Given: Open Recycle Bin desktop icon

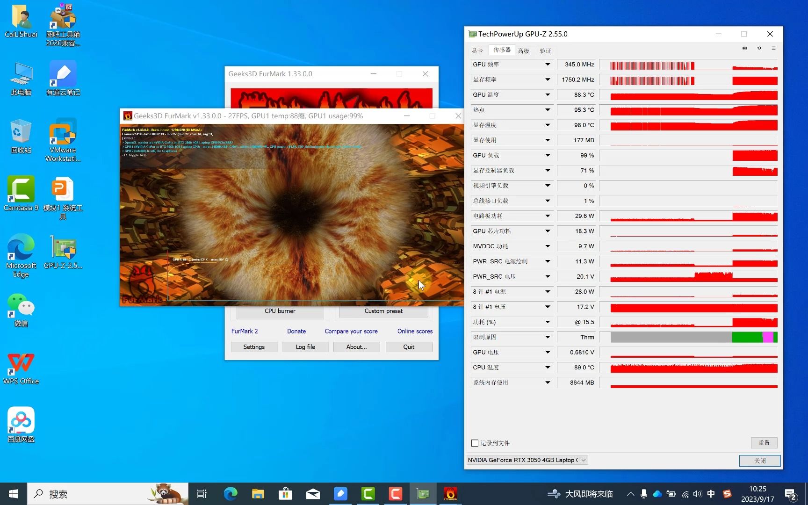Looking at the screenshot, I should click(21, 136).
